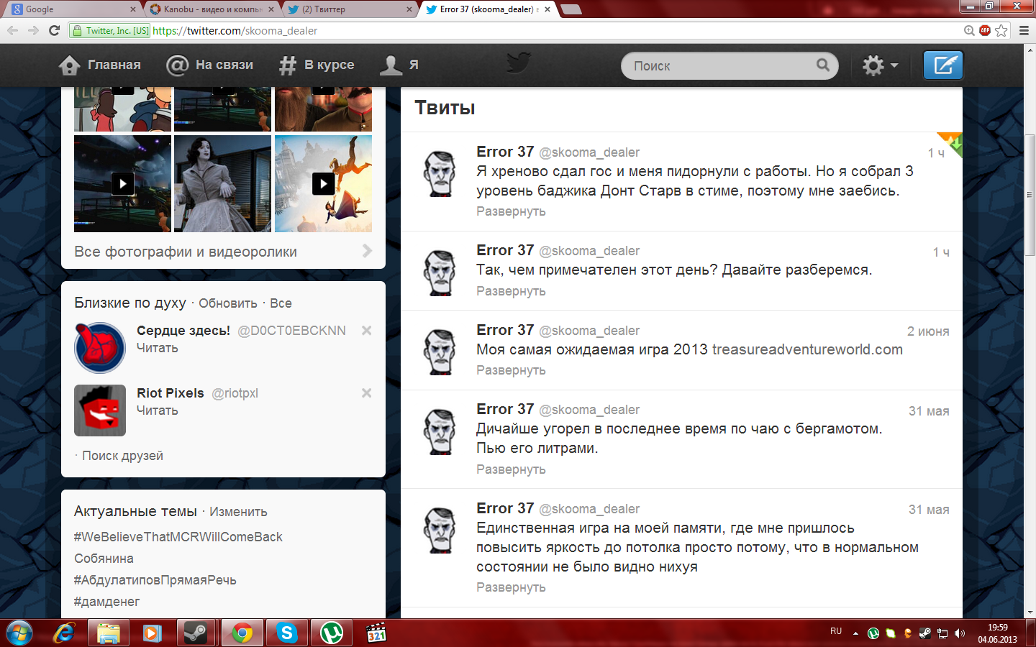Open Все фотографии и видеоролики link

pos(186,252)
